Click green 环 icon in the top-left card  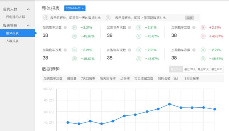coord(74,27)
